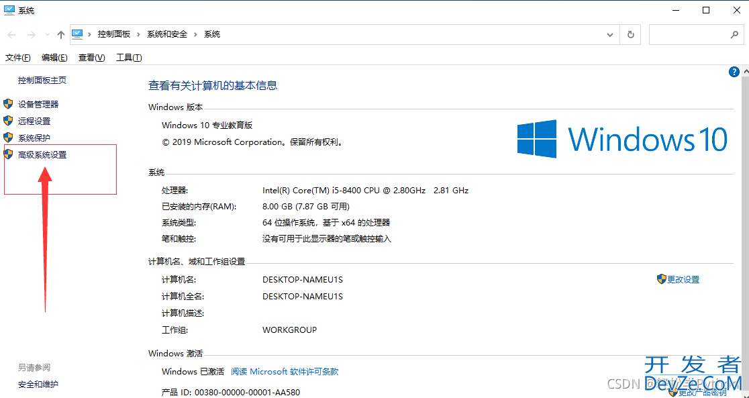749x398 pixels.
Task: Select the 8.00 GB RAM value text
Action: [306, 207]
